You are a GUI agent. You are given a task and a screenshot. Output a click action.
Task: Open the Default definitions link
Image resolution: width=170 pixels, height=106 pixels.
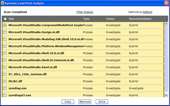(148, 12)
